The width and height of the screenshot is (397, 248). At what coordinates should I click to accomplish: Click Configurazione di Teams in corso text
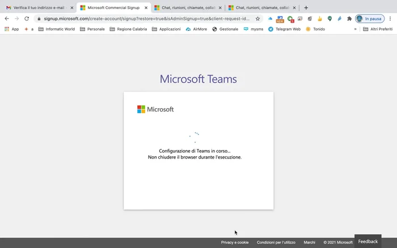point(195,151)
